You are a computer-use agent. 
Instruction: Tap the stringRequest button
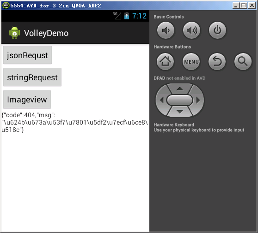pos(32,77)
